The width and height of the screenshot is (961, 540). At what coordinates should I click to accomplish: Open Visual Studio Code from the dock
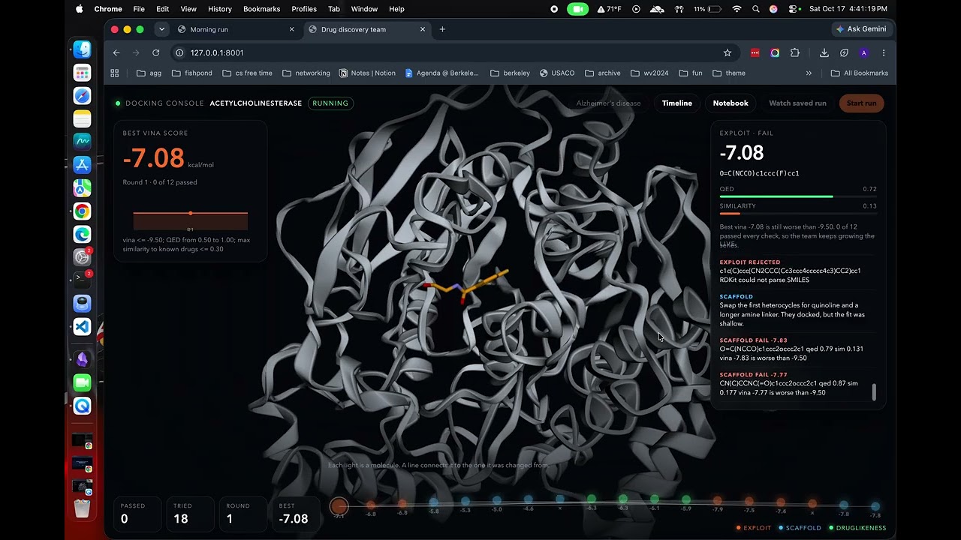click(x=82, y=327)
